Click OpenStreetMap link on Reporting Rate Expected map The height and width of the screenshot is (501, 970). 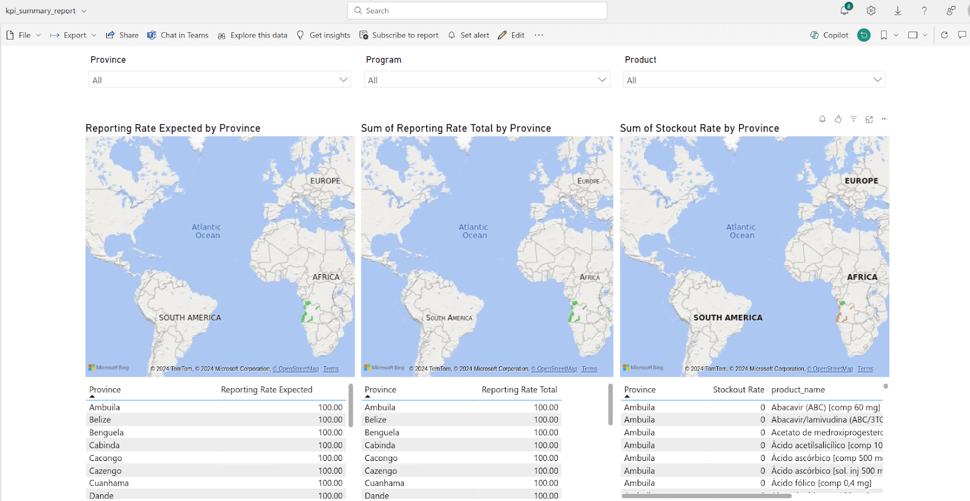point(296,369)
